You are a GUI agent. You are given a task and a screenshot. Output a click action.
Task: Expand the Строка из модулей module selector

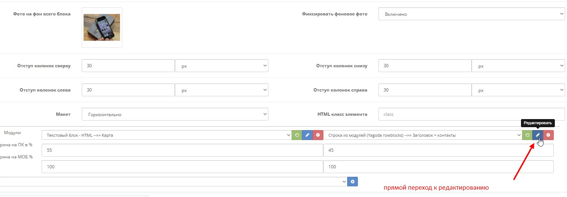pyautogui.click(x=422, y=135)
